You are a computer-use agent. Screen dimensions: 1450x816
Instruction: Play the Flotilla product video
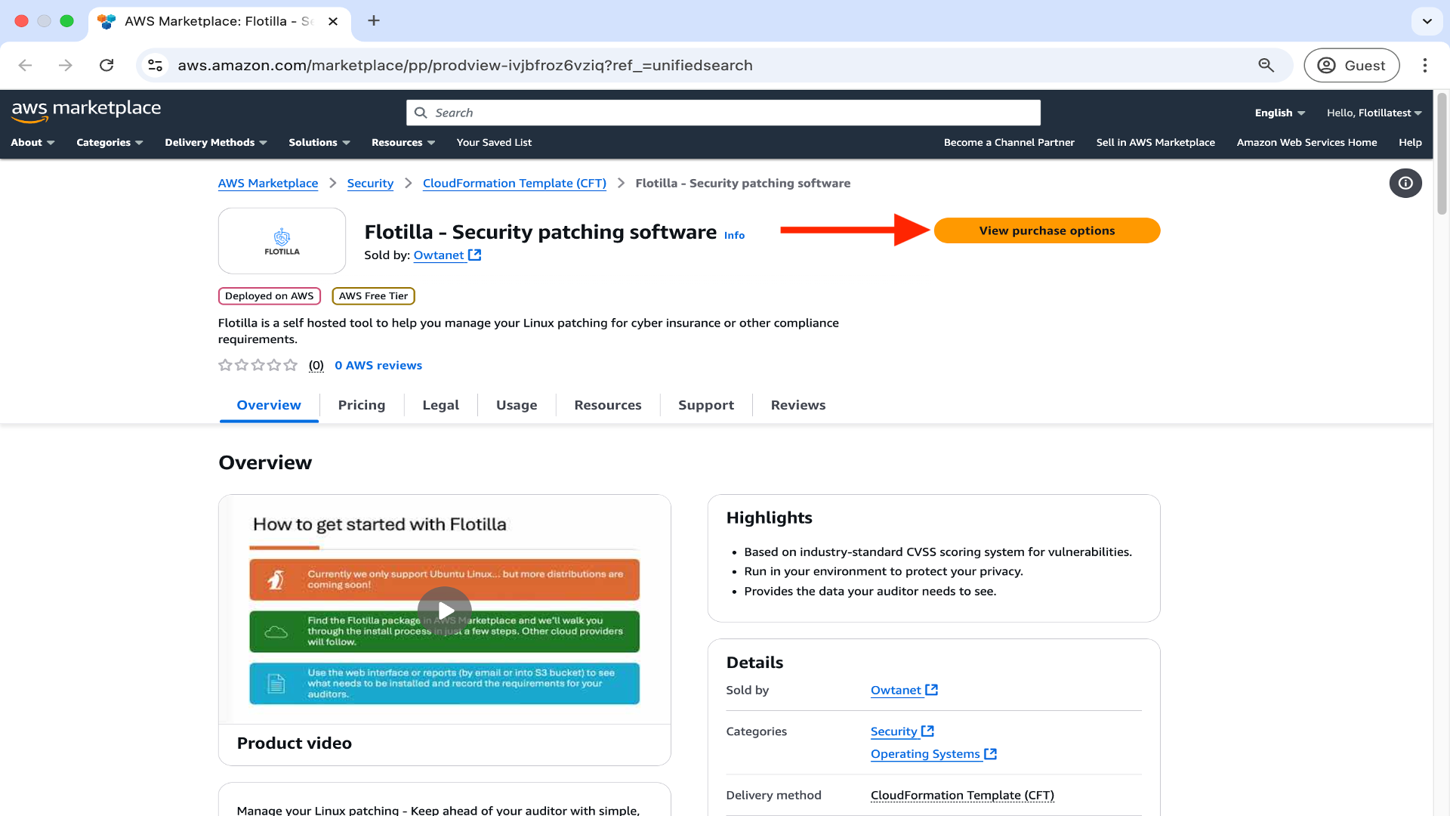pyautogui.click(x=445, y=610)
